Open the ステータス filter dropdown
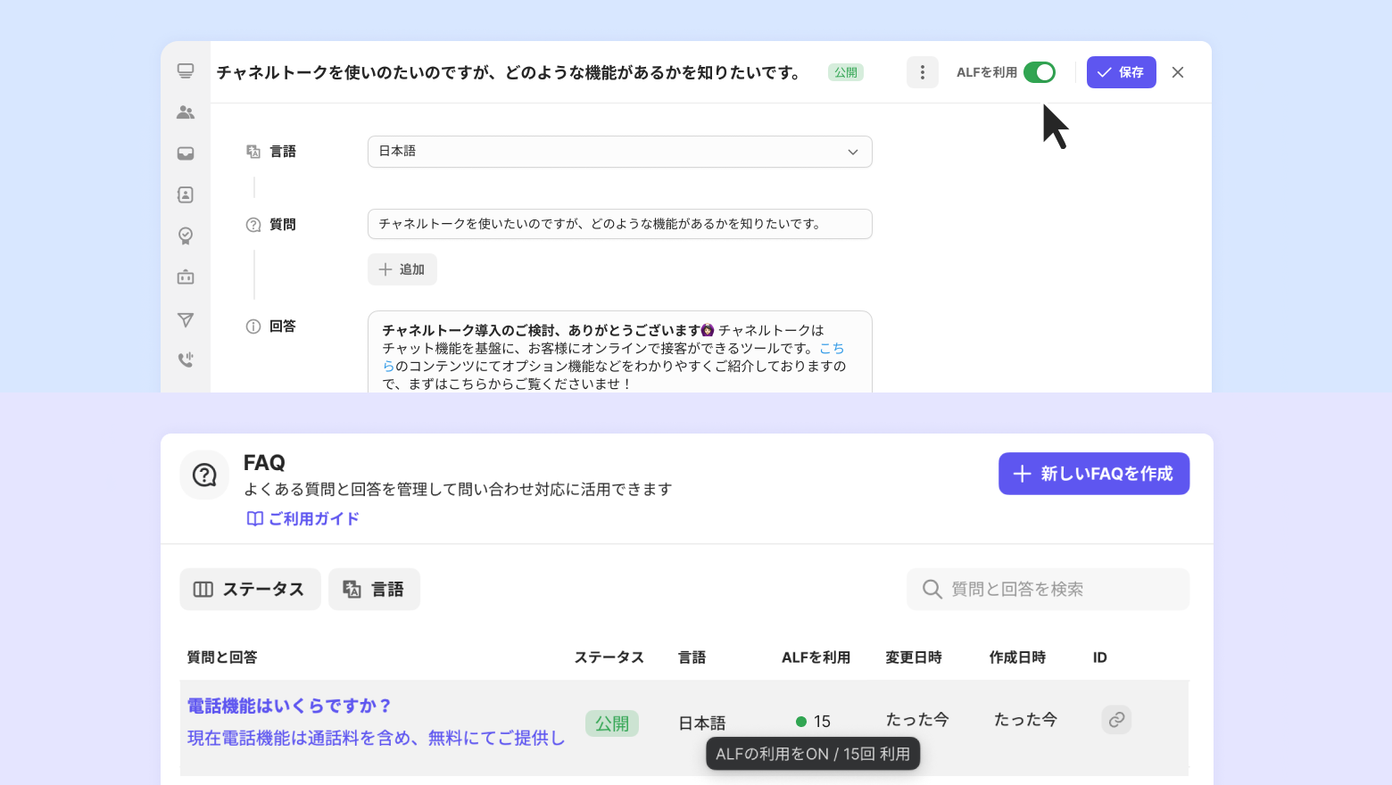Viewport: 1392px width, 785px height. [x=250, y=590]
